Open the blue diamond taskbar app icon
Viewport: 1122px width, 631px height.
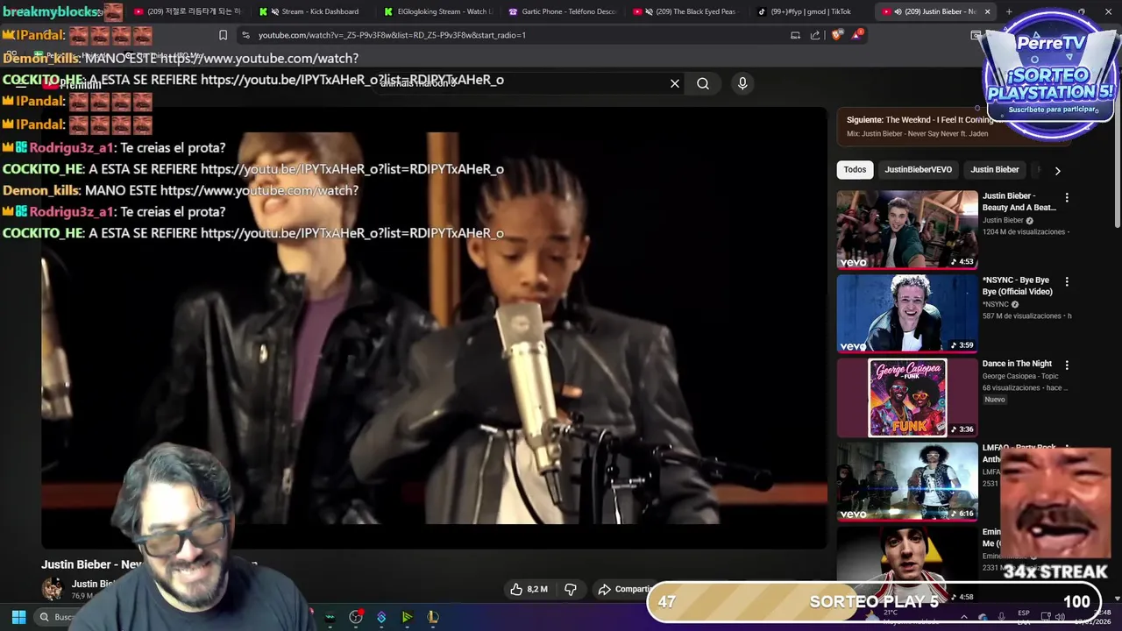coord(381,617)
